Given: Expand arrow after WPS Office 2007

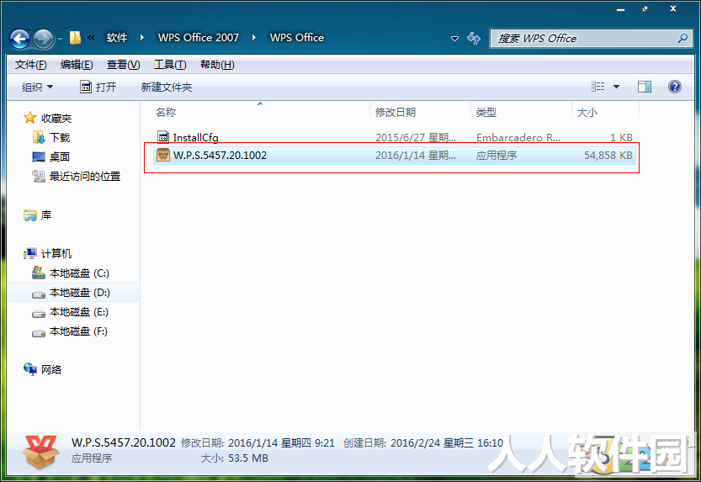Looking at the screenshot, I should tap(254, 38).
